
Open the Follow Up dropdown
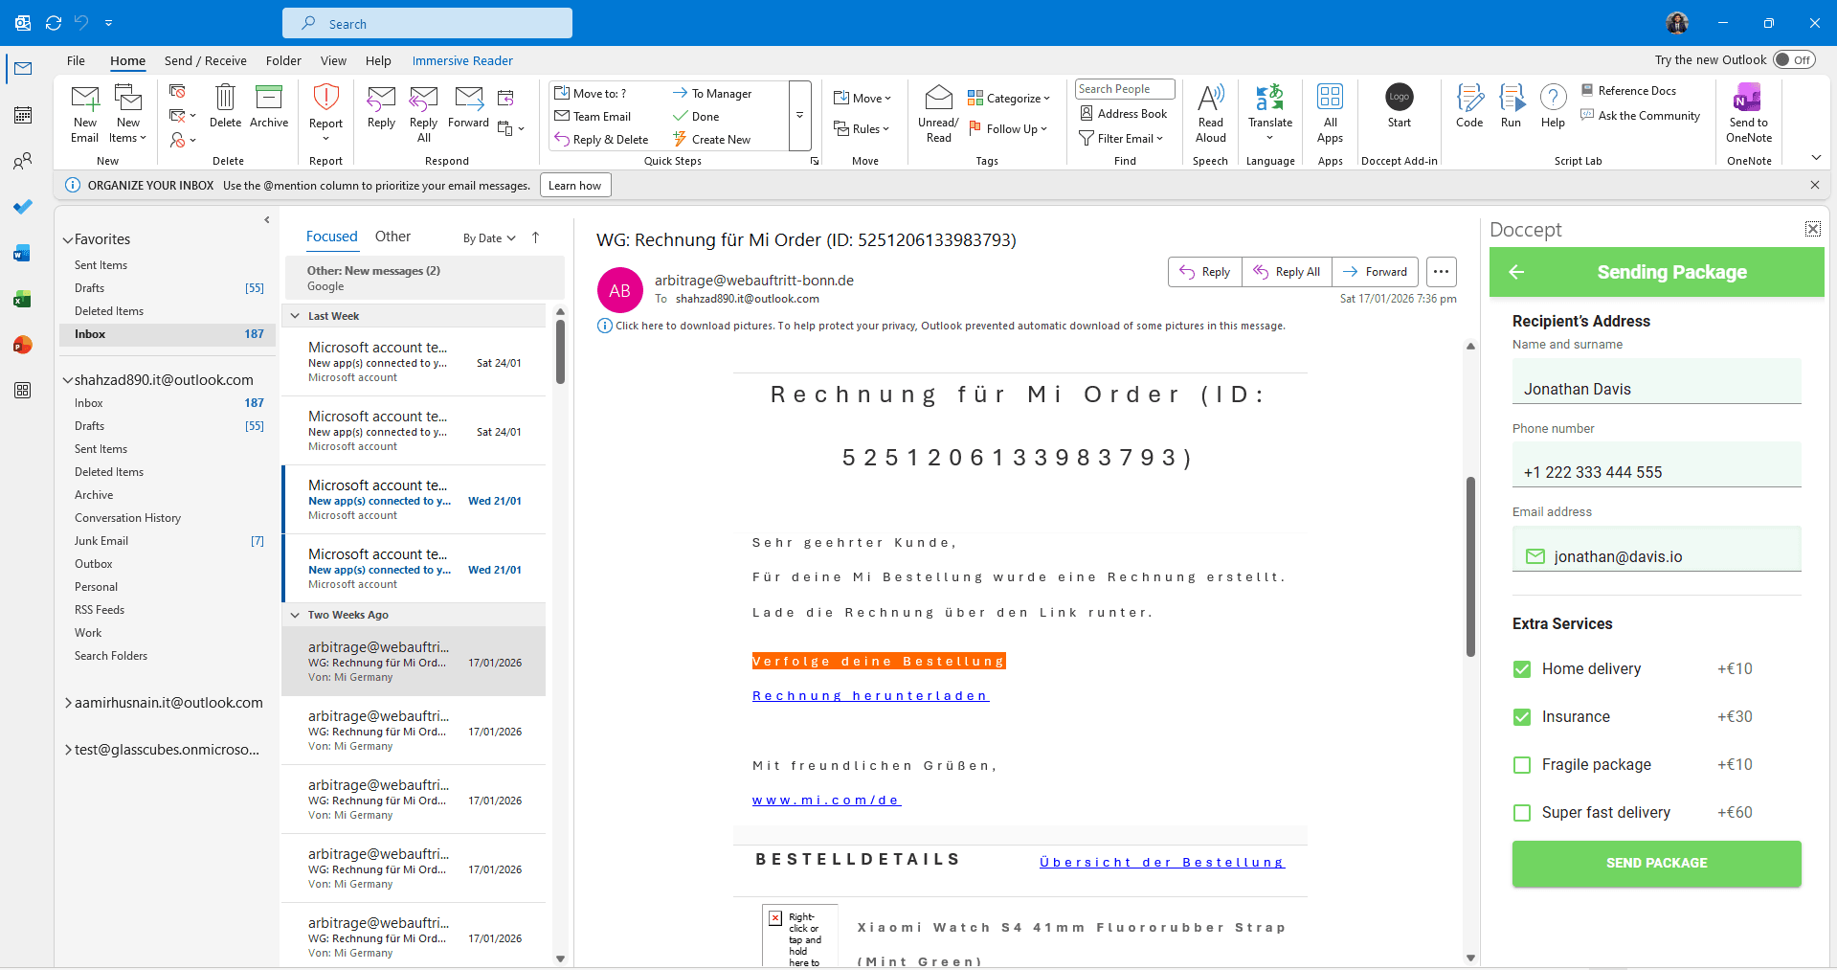click(1009, 129)
